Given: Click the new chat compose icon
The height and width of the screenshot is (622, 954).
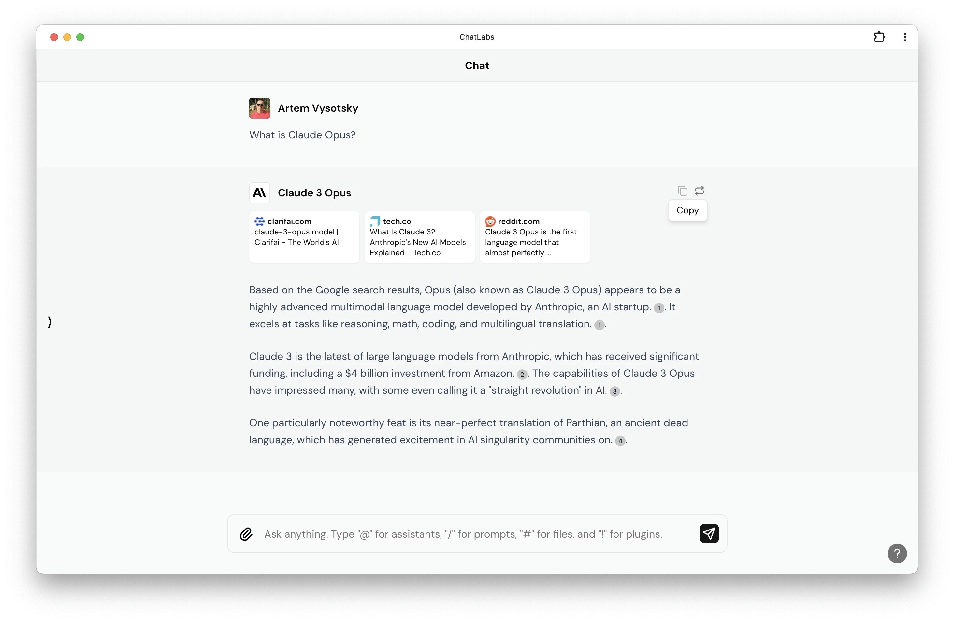Looking at the screenshot, I should 879,37.
